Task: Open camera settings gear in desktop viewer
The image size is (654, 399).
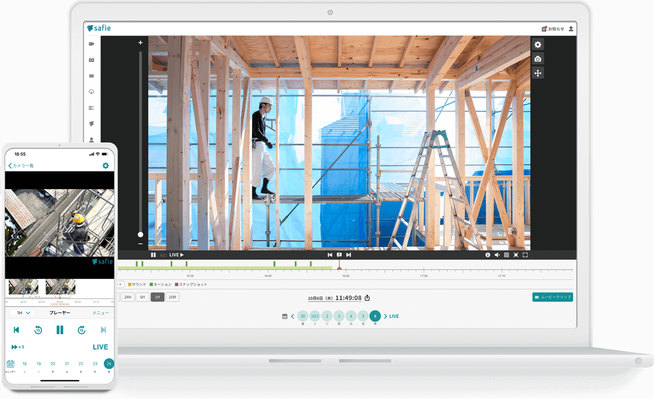Action: pos(538,45)
